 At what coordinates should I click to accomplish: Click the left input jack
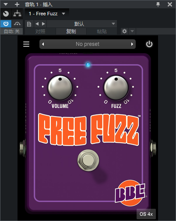23,148
